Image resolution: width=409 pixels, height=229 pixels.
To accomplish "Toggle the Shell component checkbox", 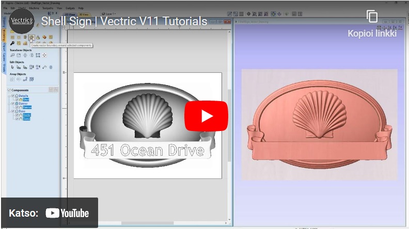I will 17,100.
